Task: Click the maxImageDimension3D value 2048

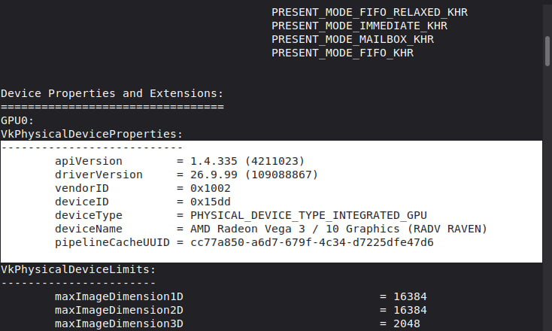Action: point(407,323)
